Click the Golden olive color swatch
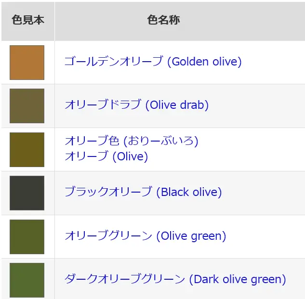Viewport: 305px width, 299px height. [x=27, y=63]
